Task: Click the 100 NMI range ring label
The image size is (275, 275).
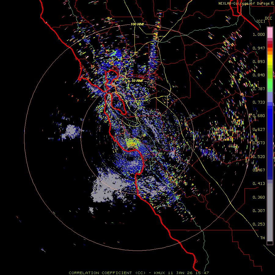Action: point(137,24)
